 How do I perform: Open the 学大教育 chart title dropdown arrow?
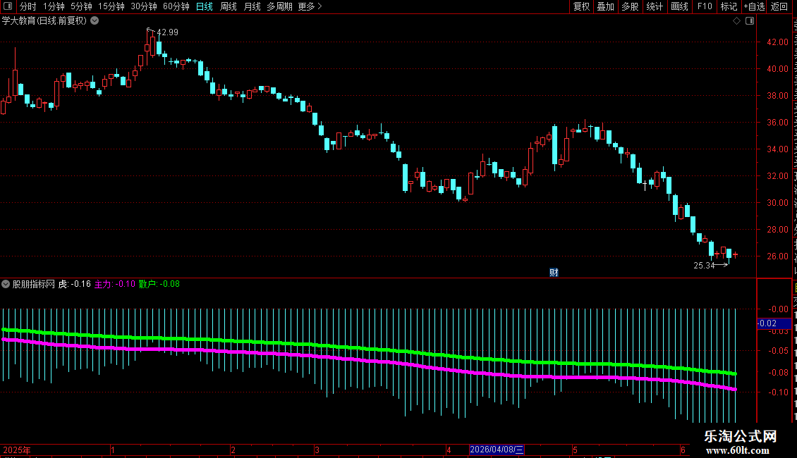[x=95, y=21]
